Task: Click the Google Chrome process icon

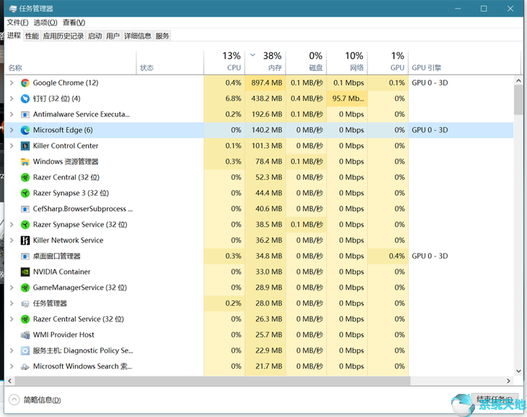Action: [25, 83]
